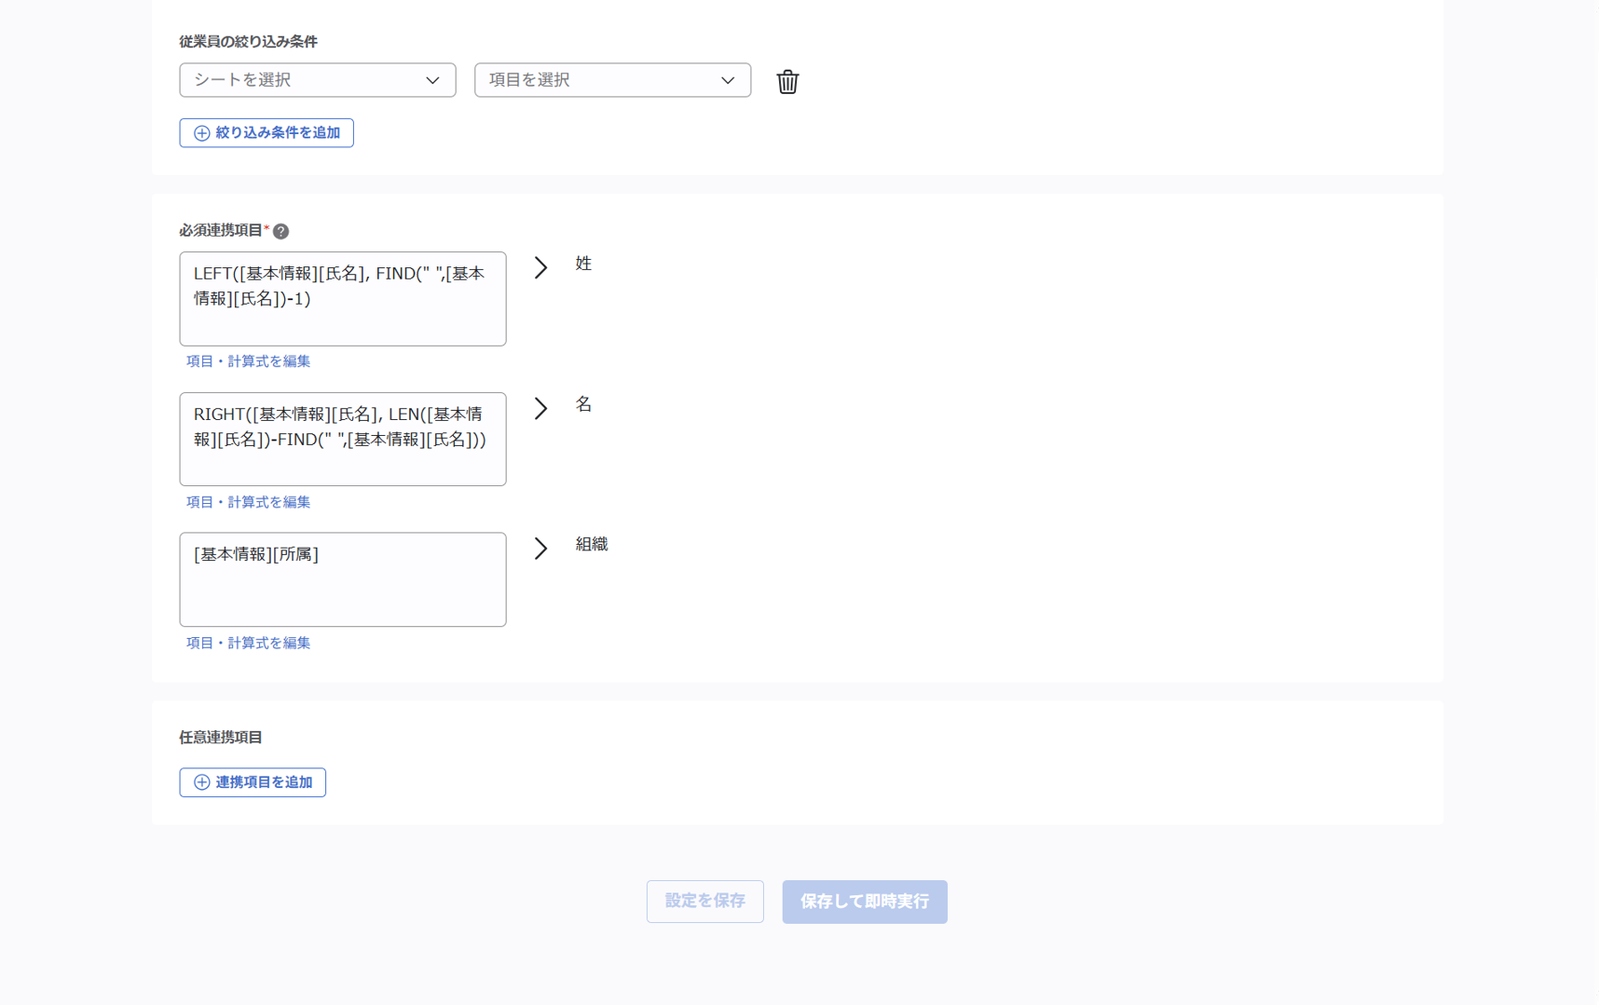The height and width of the screenshot is (1005, 1599).
Task: Open 項目・計算式を編集 link under the LEFT formula
Action: tap(248, 361)
